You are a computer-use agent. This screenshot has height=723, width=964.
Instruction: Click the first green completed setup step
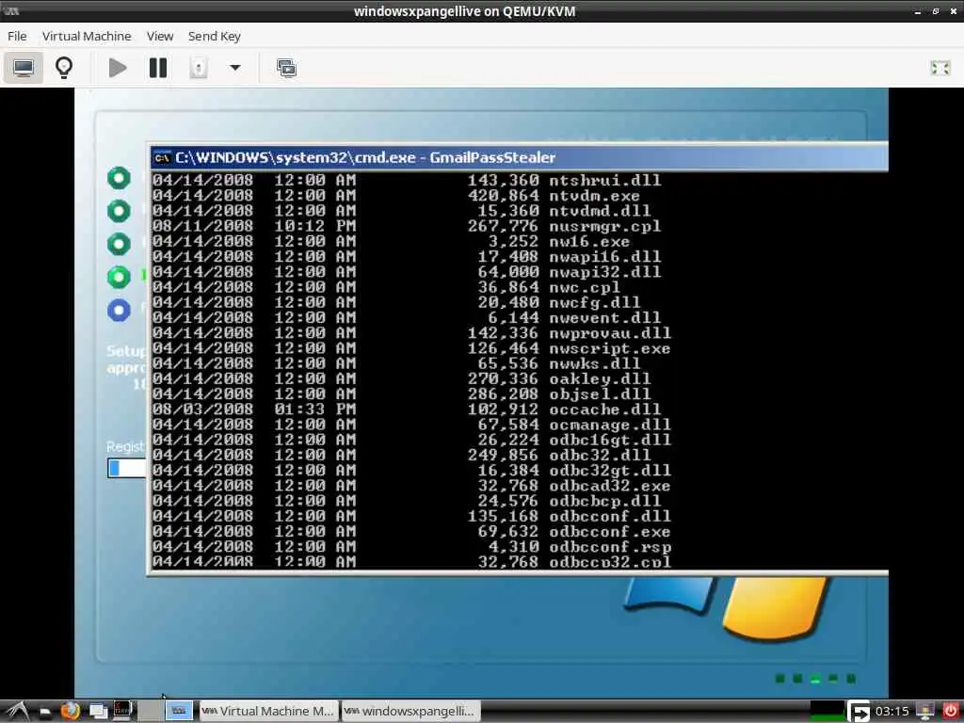pyautogui.click(x=119, y=178)
